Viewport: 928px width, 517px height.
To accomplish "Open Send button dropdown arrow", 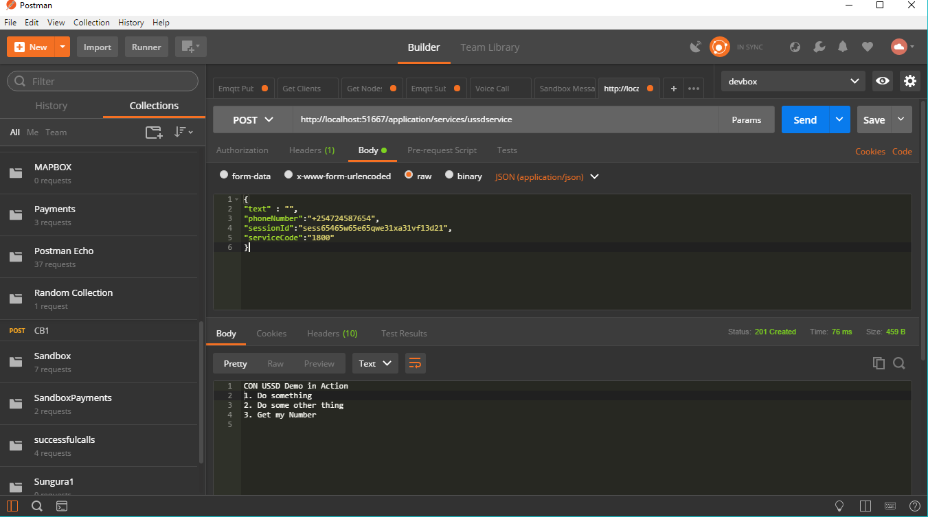I will (839, 119).
